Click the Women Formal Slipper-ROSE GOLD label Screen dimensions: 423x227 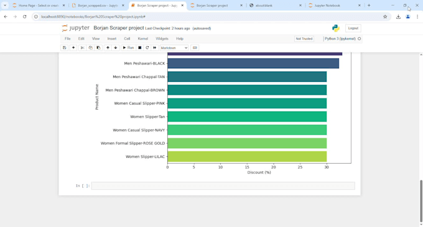(x=132, y=143)
